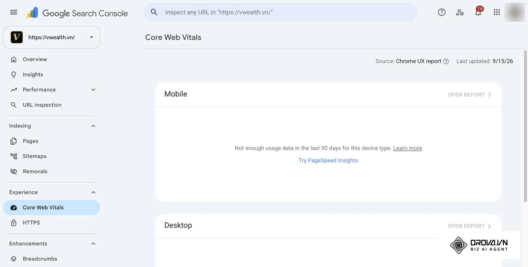
Task: Follow the Learn more link
Action: click(408, 148)
